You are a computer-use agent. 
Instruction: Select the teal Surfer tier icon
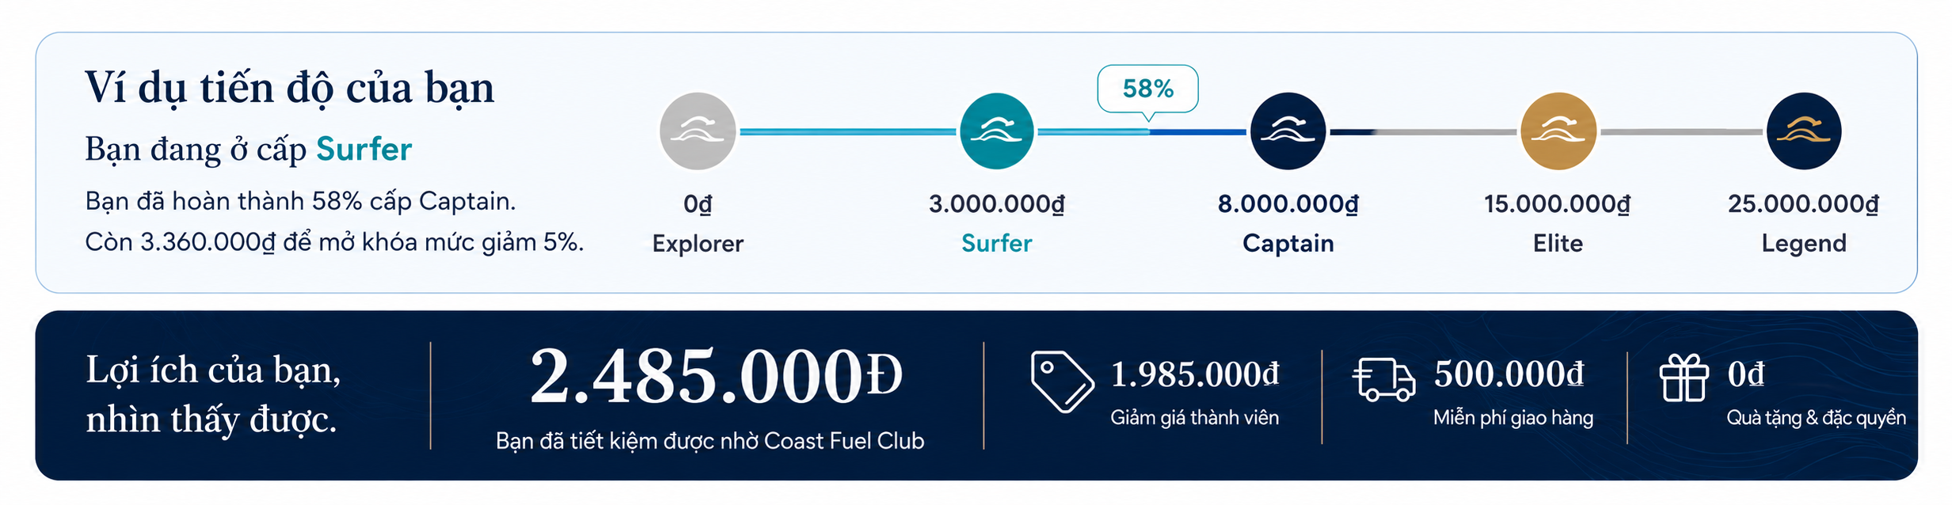pyautogui.click(x=996, y=131)
